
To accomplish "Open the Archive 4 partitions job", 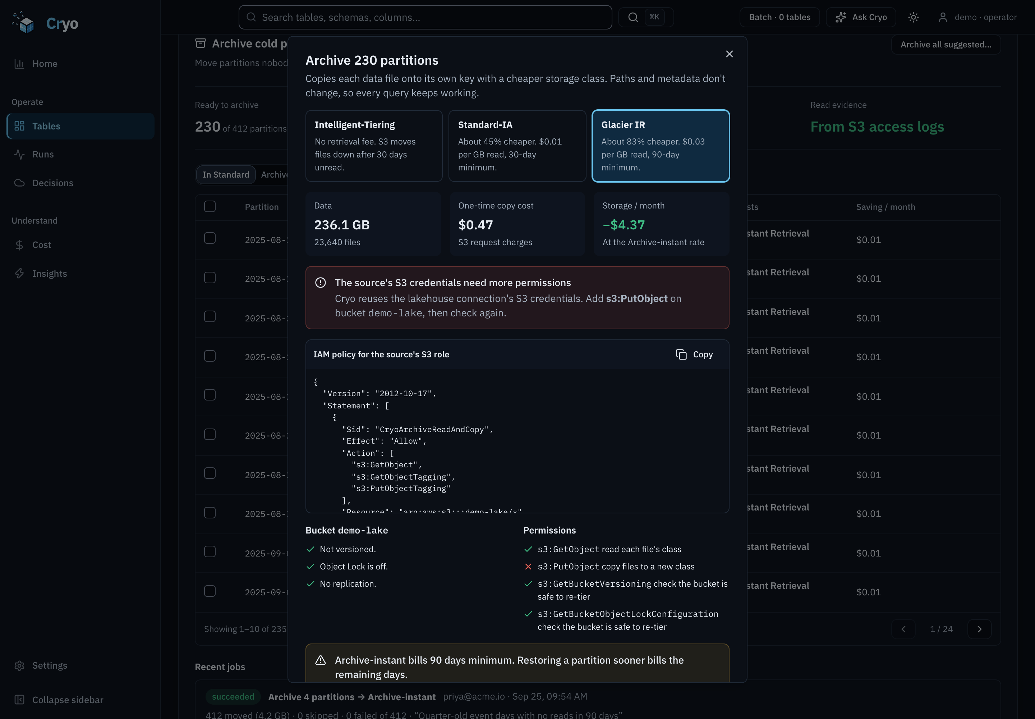I will [352, 697].
